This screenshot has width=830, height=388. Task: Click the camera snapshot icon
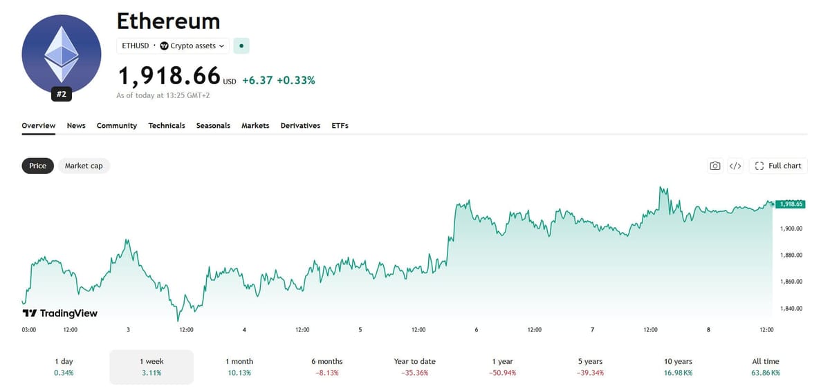(715, 166)
